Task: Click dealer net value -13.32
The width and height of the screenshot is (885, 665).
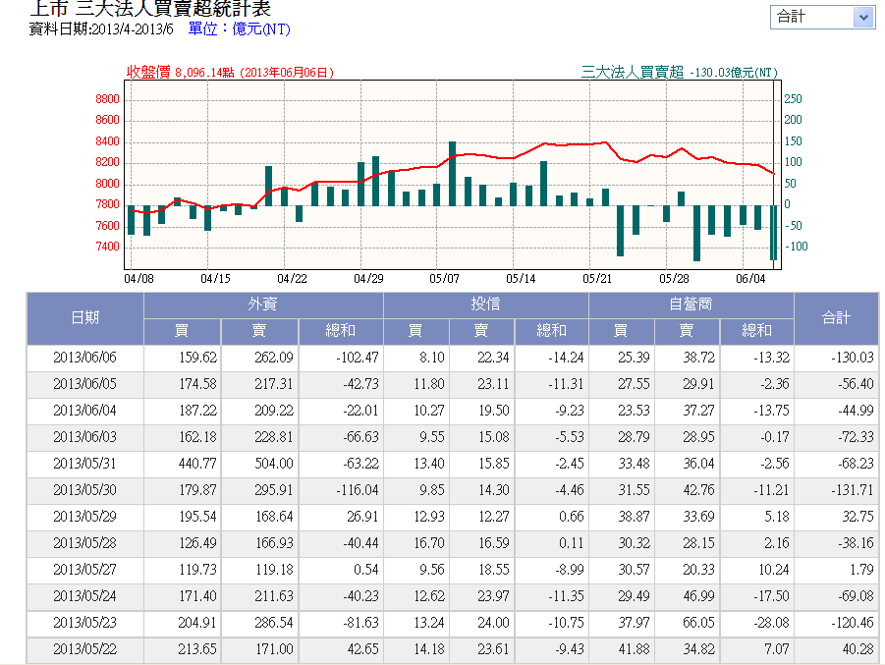Action: [x=772, y=358]
